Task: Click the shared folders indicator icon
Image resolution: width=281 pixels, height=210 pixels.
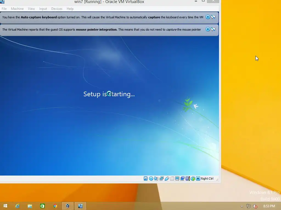Action: tap(172, 178)
